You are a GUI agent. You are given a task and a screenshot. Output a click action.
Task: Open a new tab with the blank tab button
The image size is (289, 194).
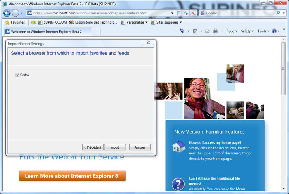click(x=96, y=32)
